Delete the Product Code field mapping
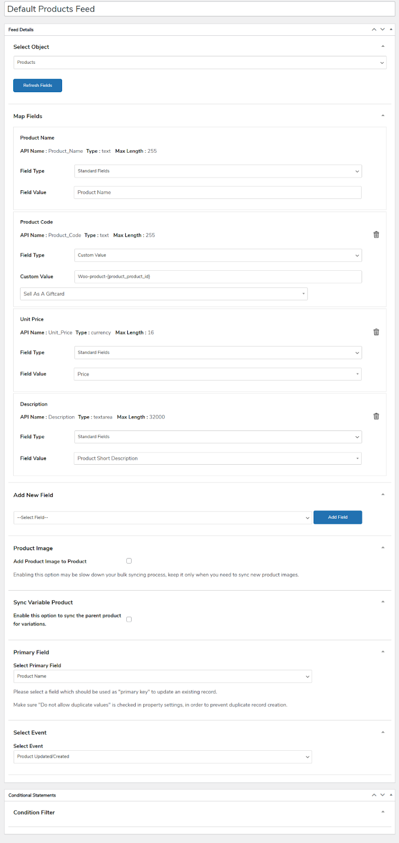This screenshot has width=399, height=843. coord(376,235)
